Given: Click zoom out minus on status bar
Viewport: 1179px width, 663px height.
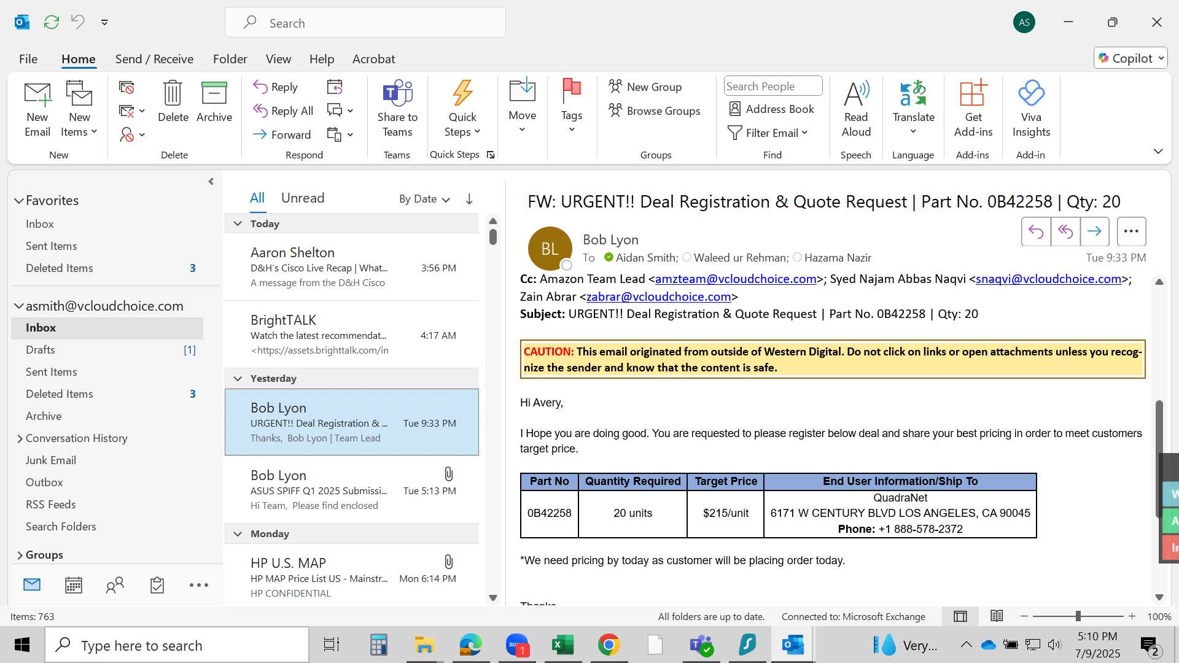Looking at the screenshot, I should tap(1024, 616).
